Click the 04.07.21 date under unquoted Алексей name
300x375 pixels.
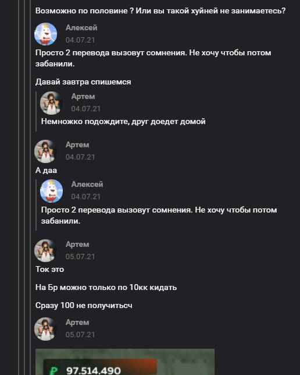[80, 40]
